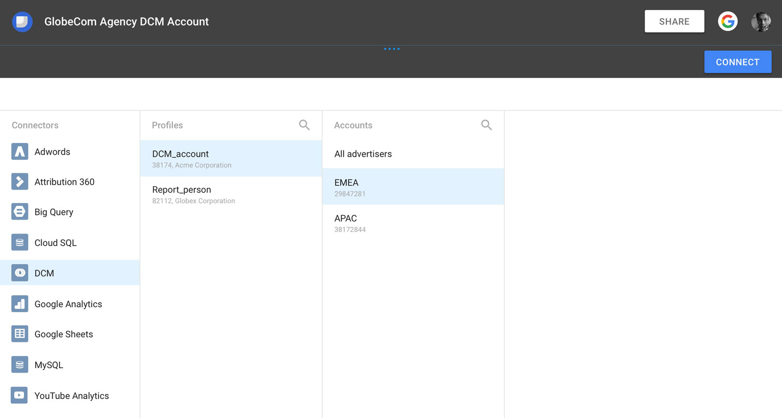Click the Profiles column header
This screenshot has width=782, height=418.
click(167, 125)
